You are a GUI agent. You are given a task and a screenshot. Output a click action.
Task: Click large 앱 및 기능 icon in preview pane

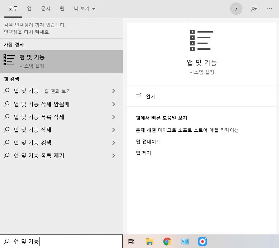tap(201, 40)
